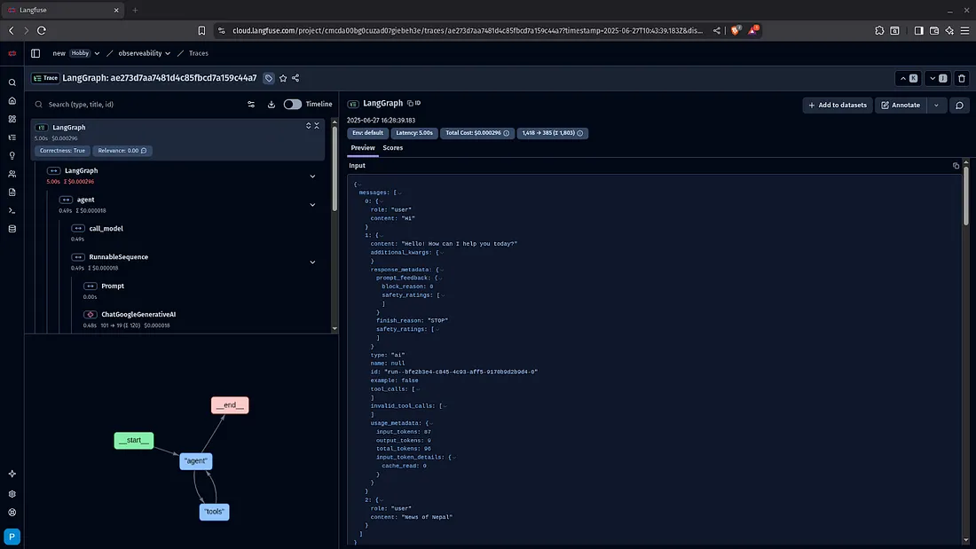Click the Latency: 5.00s badge
The width and height of the screenshot is (976, 549).
[x=414, y=133]
